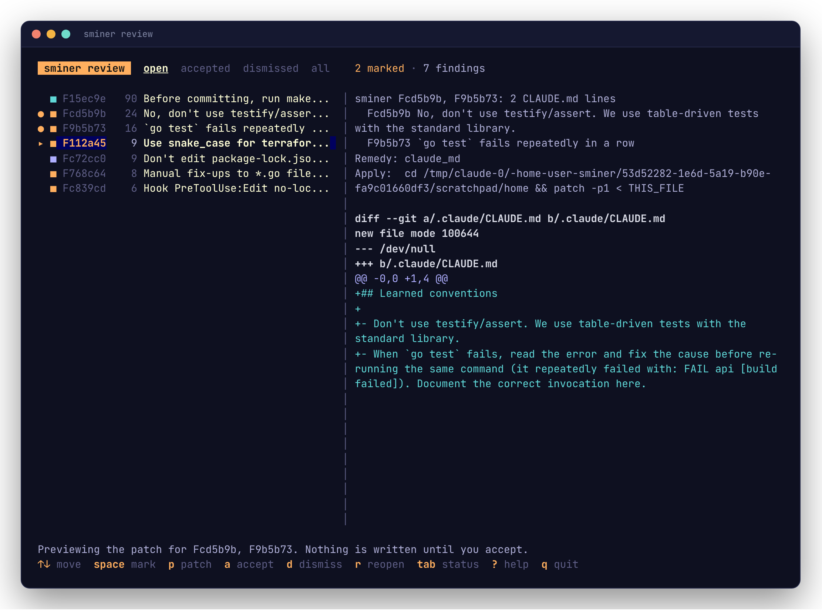822x610 pixels.
Task: Click the finding ID F15ec9e
Action: (x=84, y=99)
